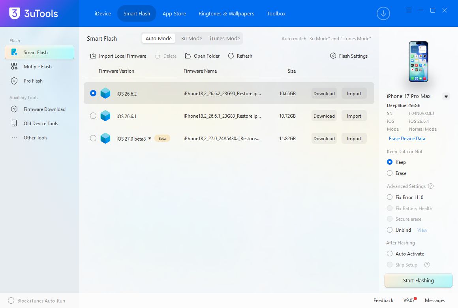Click the Smart Flash sidebar icon
Image resolution: width=458 pixels, height=308 pixels.
[14, 52]
